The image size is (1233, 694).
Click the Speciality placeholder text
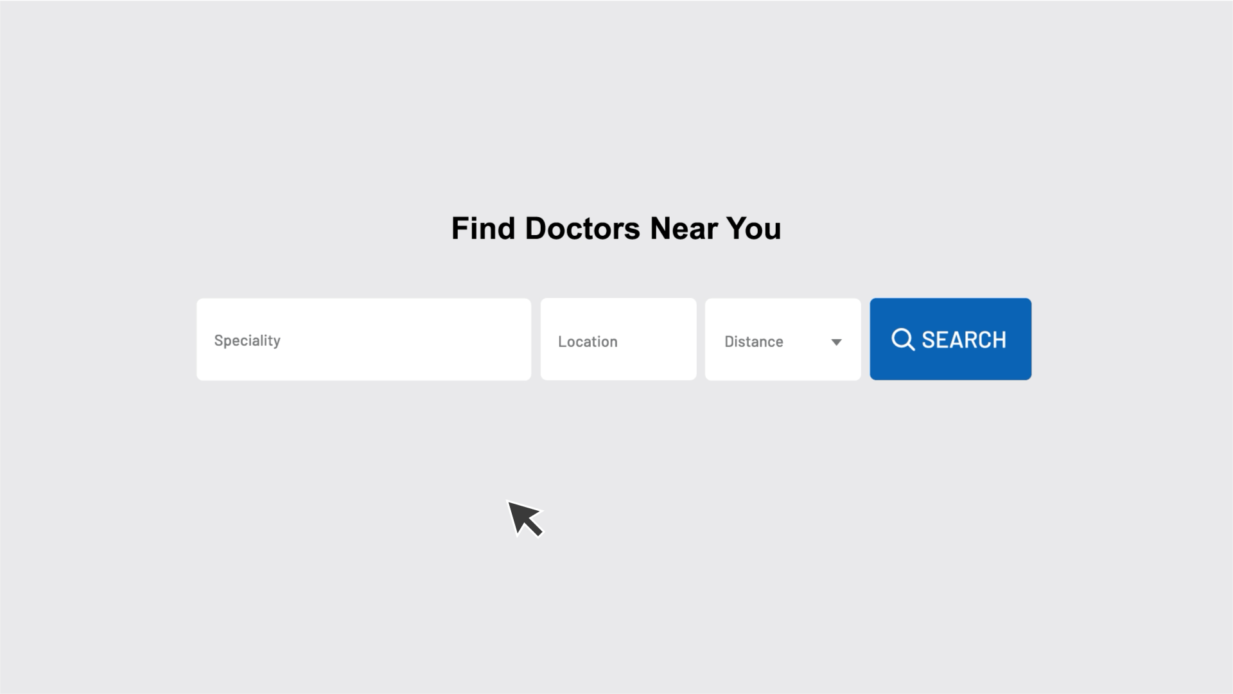pos(247,340)
